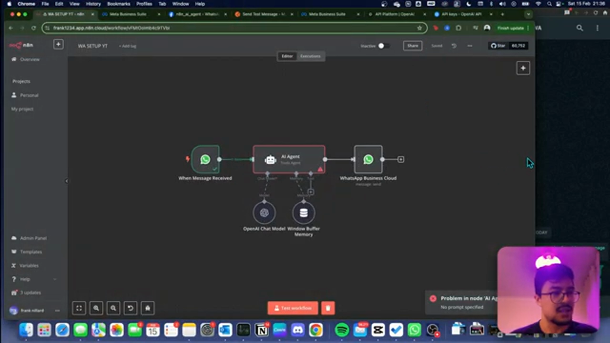Viewport: 610px width, 343px height.
Task: Open Templates in the sidebar
Action: pos(30,252)
